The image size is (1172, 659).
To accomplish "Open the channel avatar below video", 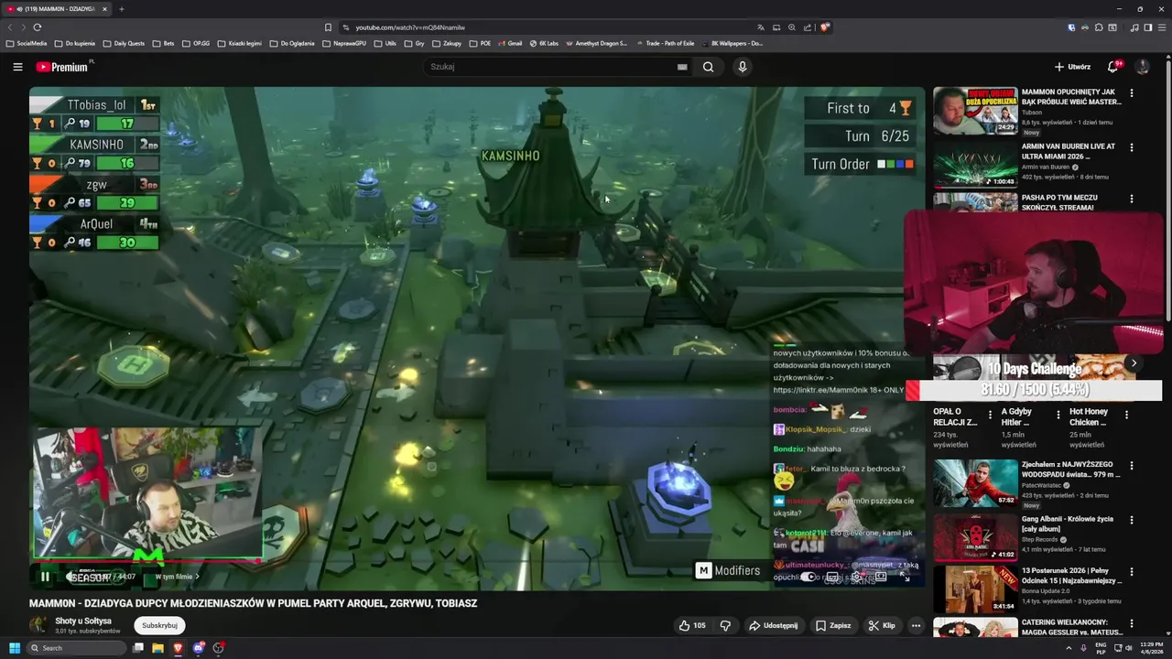I will click(38, 625).
